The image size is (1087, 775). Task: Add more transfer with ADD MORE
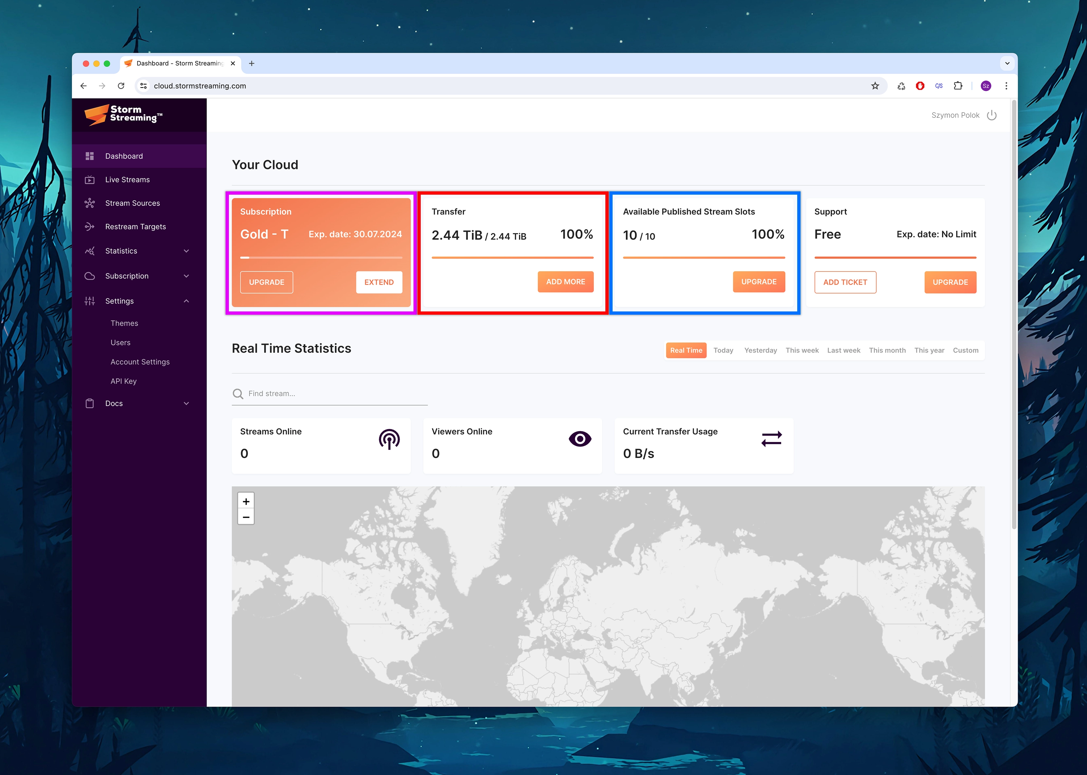tap(565, 282)
